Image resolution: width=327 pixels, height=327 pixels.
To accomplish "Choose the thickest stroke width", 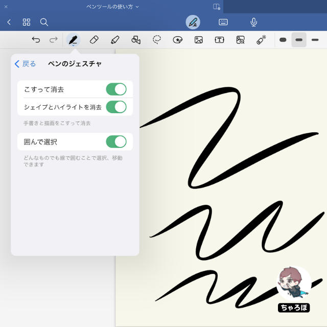I will click(x=283, y=40).
